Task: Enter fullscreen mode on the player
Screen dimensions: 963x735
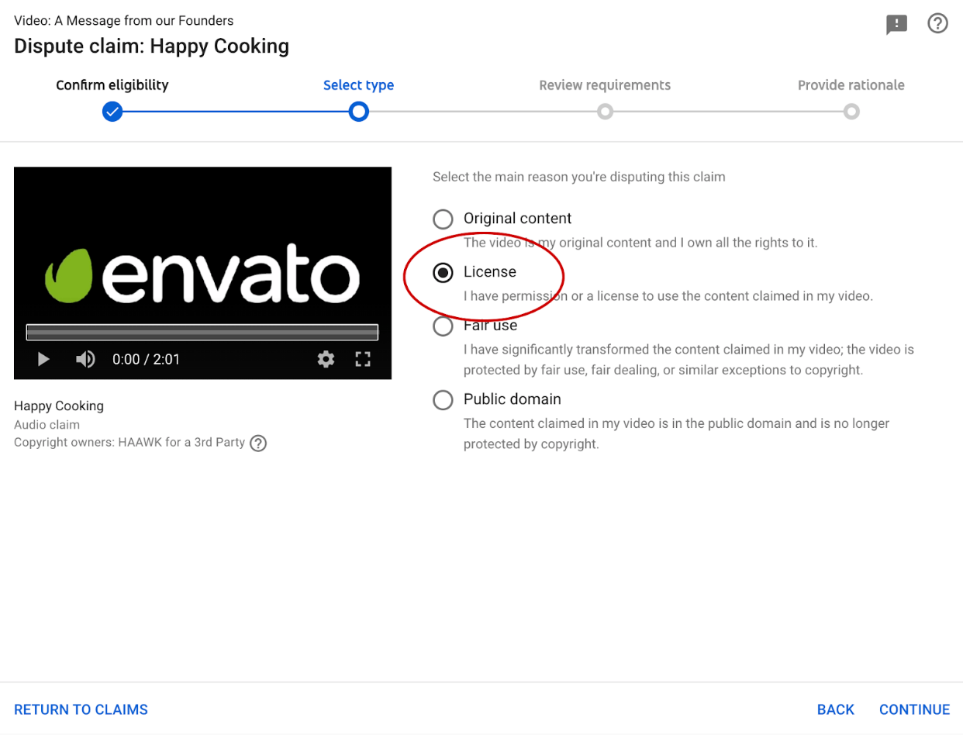Action: pos(362,359)
